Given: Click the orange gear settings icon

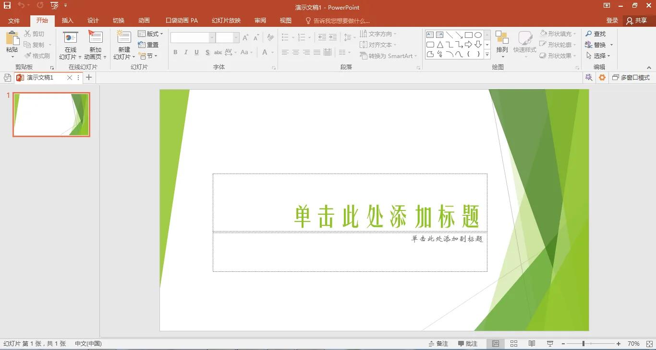Looking at the screenshot, I should click(602, 78).
